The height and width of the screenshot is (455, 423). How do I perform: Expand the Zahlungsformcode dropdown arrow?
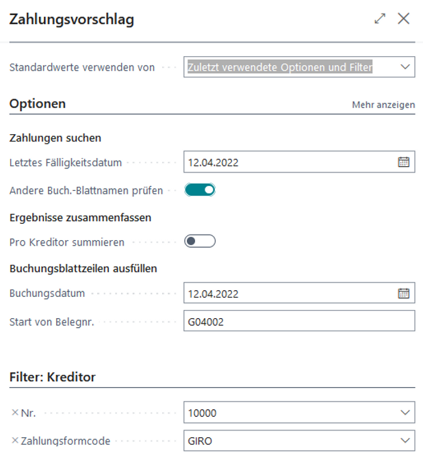tap(405, 441)
